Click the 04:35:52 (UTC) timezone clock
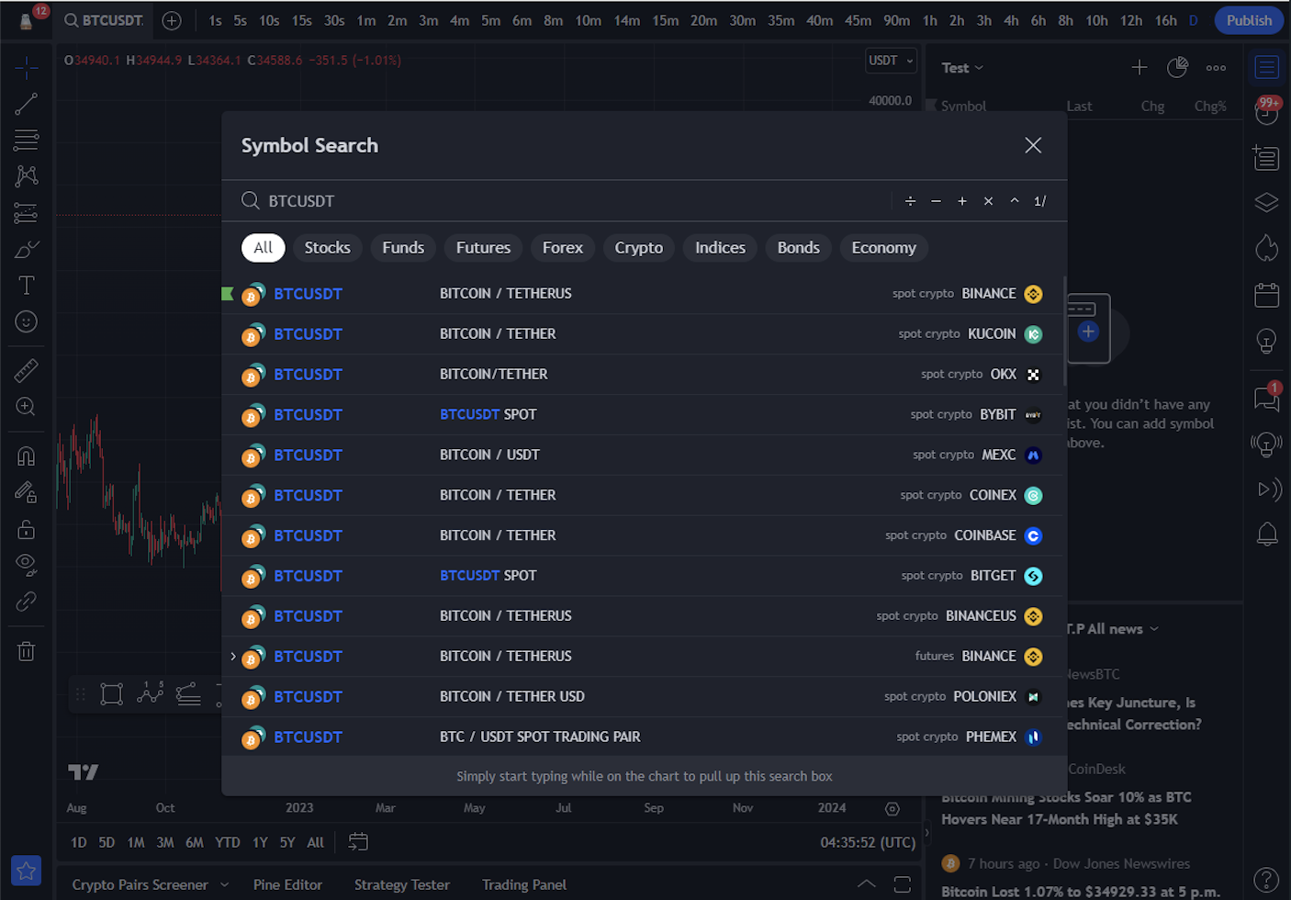Viewport: 1291px width, 900px height. (x=868, y=842)
